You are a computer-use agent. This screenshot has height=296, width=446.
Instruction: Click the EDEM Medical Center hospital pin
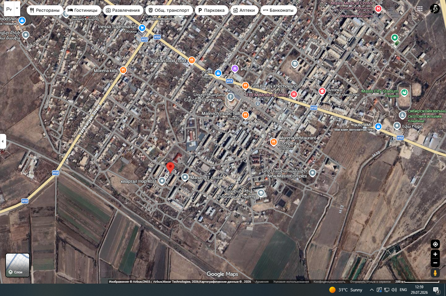coord(294,94)
